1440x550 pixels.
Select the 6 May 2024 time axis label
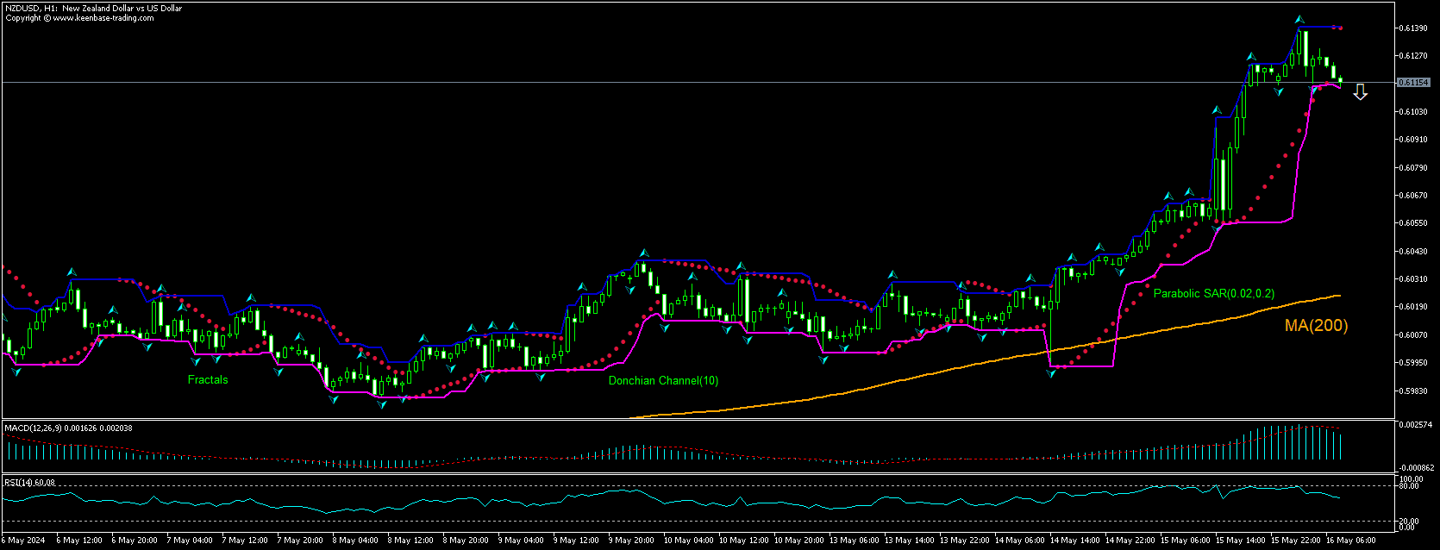[x=23, y=541]
